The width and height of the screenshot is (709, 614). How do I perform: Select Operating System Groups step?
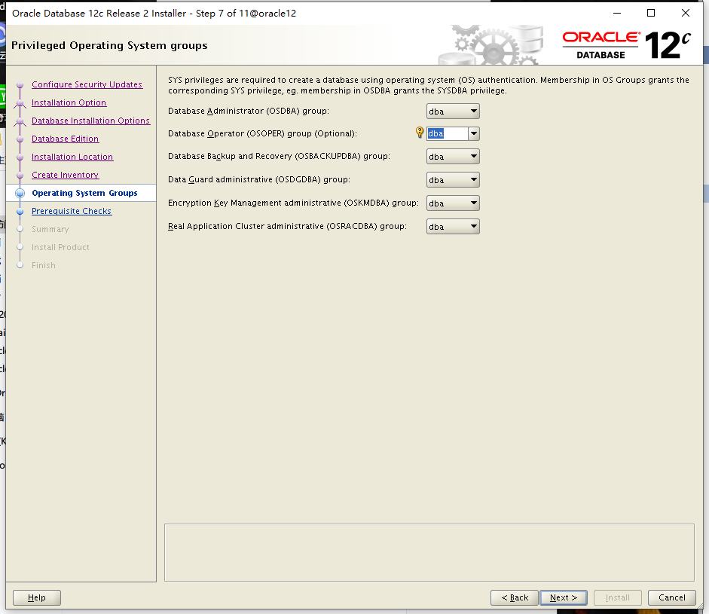pos(84,193)
